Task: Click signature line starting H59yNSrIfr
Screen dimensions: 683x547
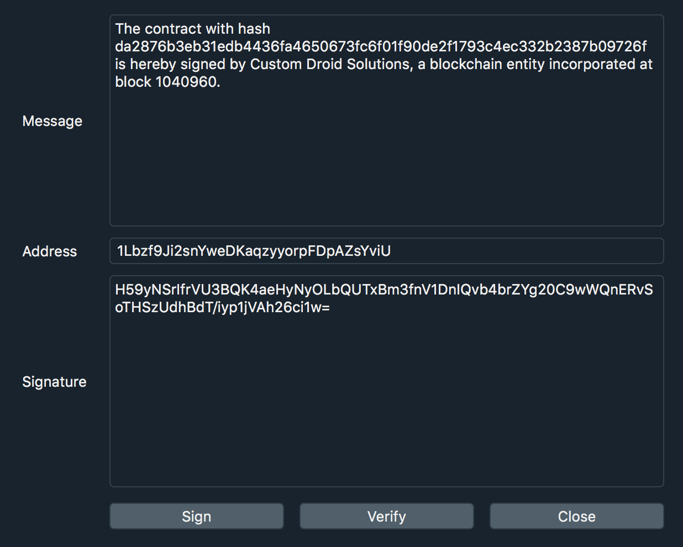Action: pos(384,290)
